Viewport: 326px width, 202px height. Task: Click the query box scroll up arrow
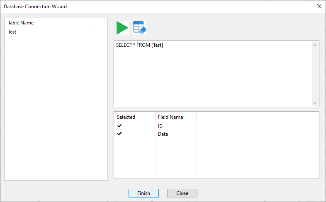315,45
